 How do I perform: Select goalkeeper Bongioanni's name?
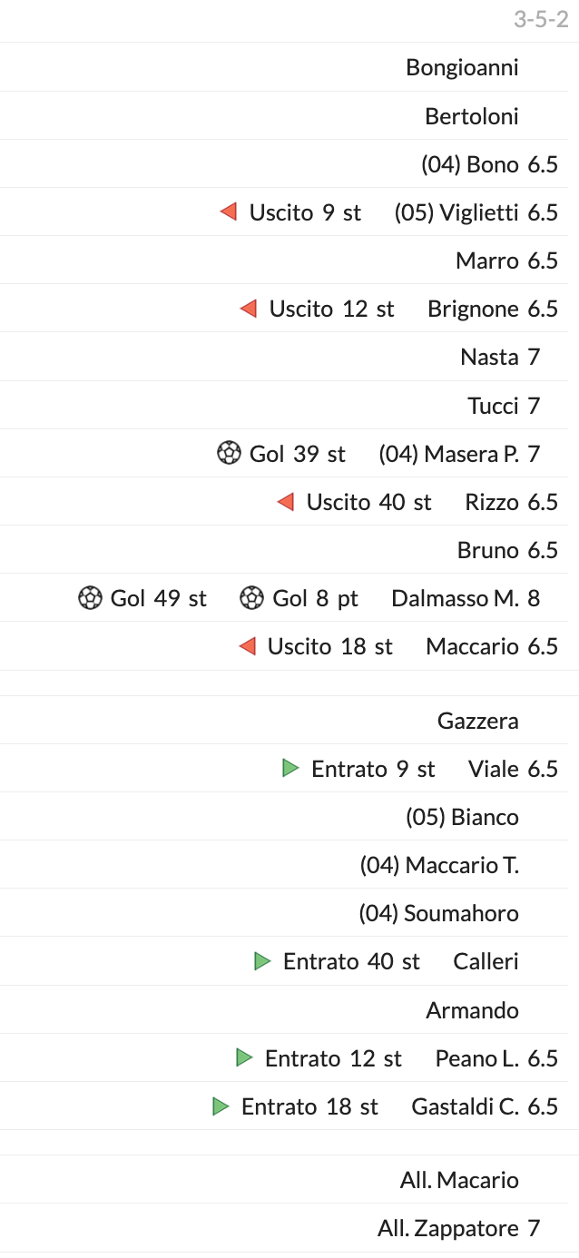click(x=462, y=67)
